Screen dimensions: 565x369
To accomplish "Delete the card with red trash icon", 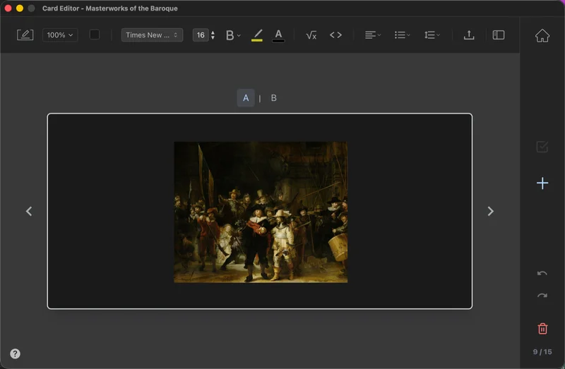I will coord(542,328).
